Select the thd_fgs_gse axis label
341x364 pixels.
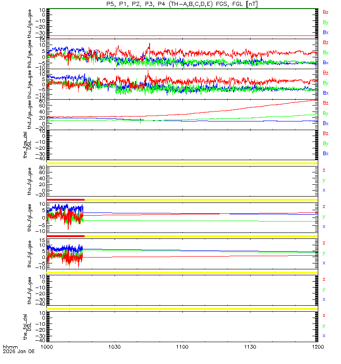(x=30, y=115)
